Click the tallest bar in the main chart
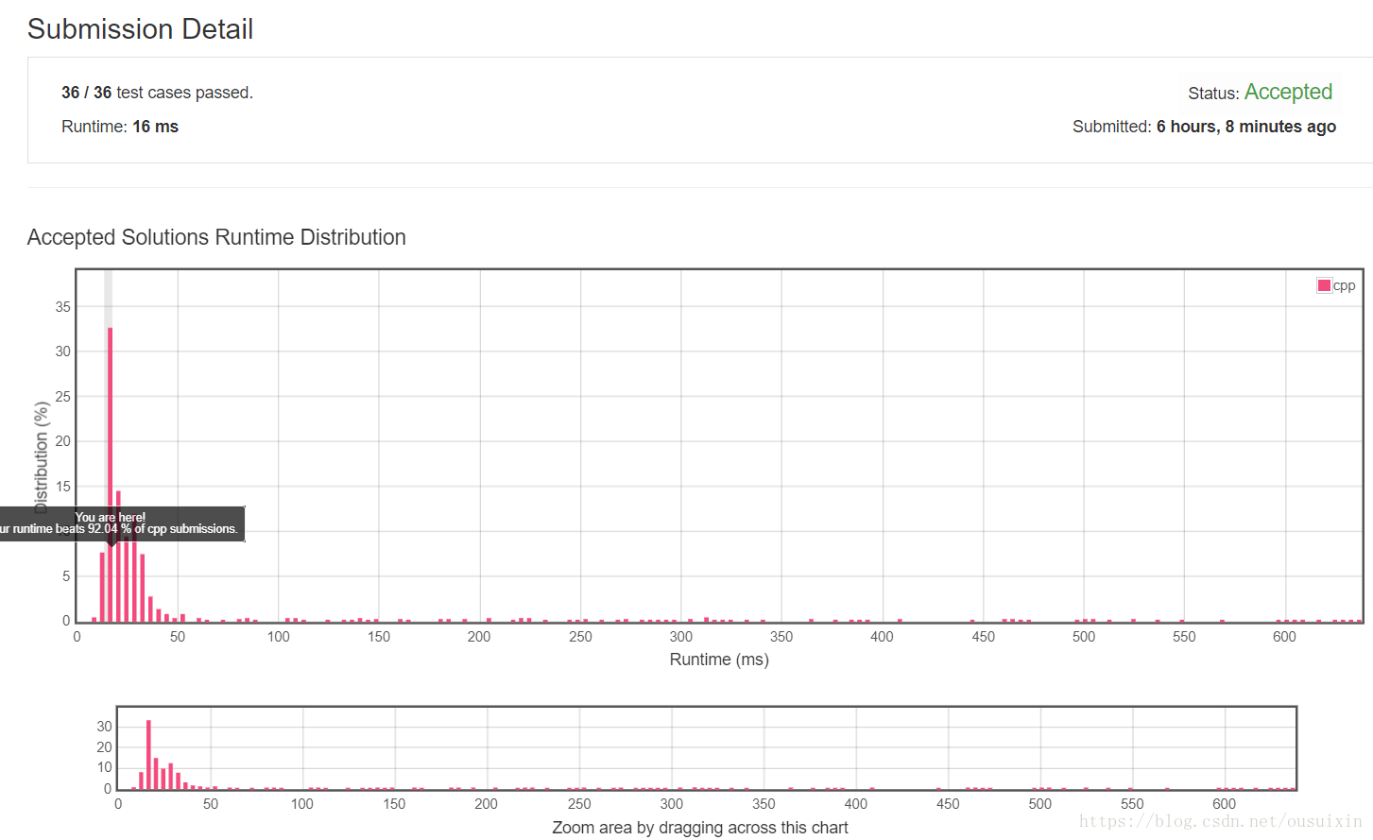The image size is (1373, 840). 110,474
